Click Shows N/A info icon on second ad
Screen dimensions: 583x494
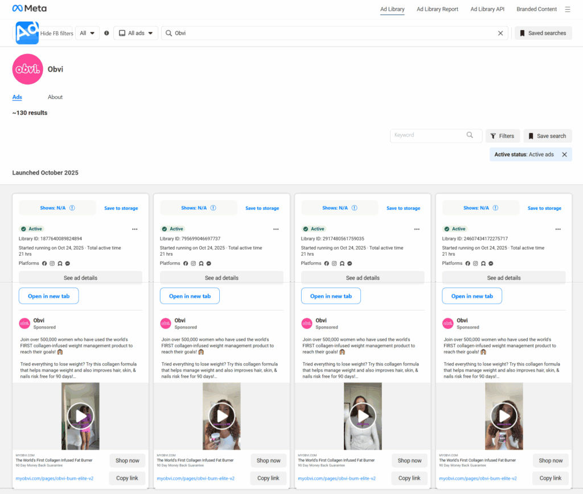(x=214, y=208)
